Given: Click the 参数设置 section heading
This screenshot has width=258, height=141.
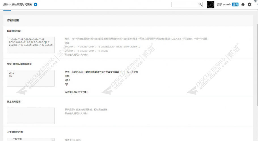Looking at the screenshot, I should (13, 20).
